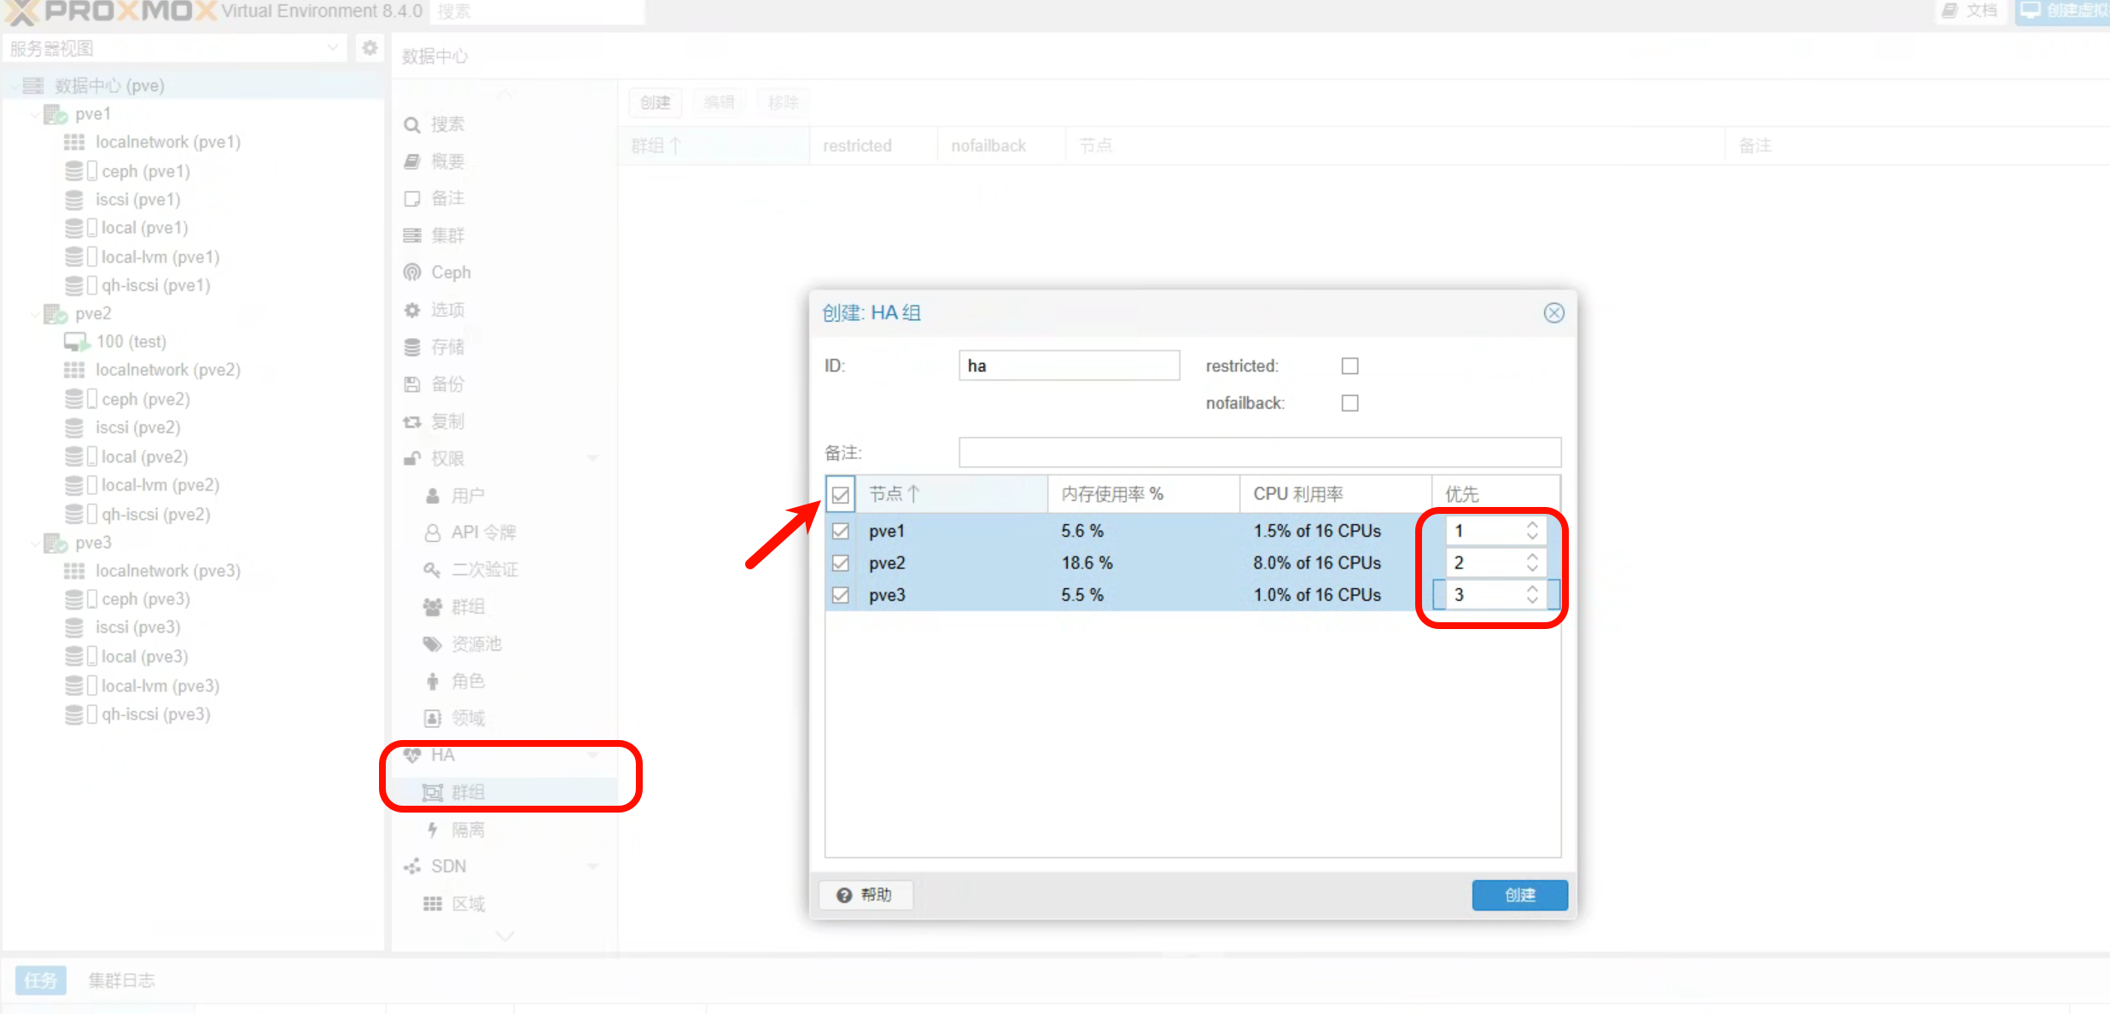The height and width of the screenshot is (1014, 2110).
Task: Click the pve2 node icon in the tree
Action: [55, 314]
